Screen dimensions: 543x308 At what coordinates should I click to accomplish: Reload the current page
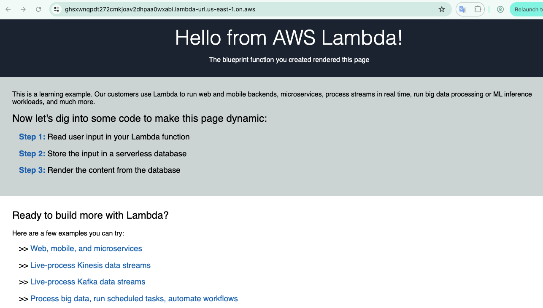click(x=38, y=9)
